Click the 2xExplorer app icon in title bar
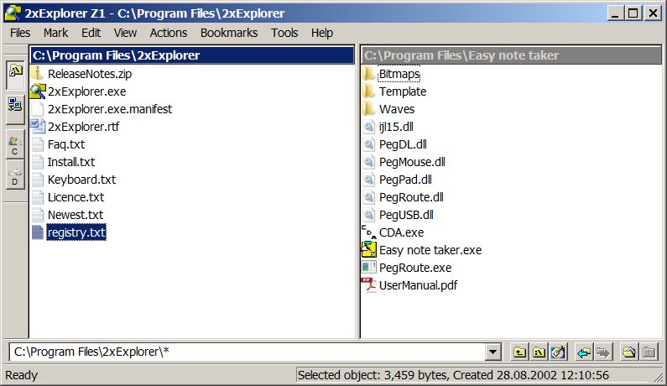This screenshot has width=667, height=386. [13, 13]
